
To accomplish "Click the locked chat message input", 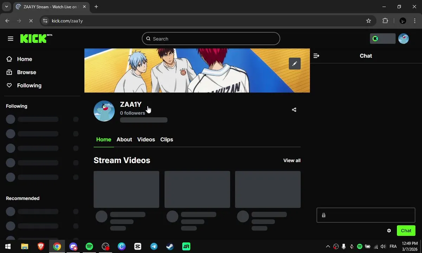I will [x=366, y=215].
